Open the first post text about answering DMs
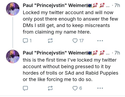The height and width of the screenshot is (97, 125). click(70, 22)
